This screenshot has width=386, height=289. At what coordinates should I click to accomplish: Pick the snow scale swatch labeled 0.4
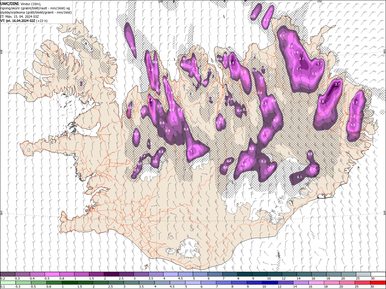pos(37,274)
